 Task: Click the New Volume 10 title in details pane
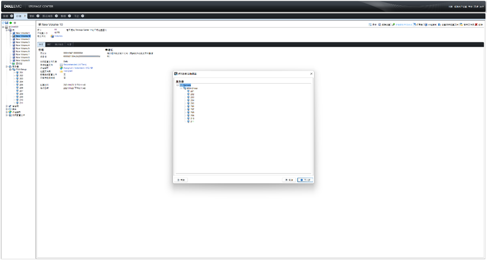pos(52,24)
